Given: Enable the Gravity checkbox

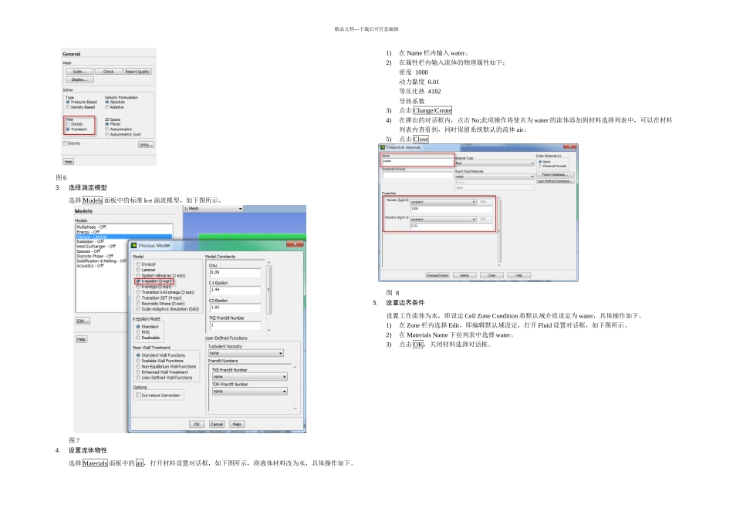Looking at the screenshot, I should pos(66,143).
